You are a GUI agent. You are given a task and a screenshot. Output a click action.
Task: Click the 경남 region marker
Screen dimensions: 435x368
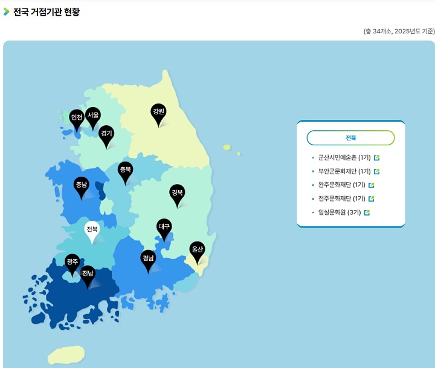pyautogui.click(x=148, y=258)
